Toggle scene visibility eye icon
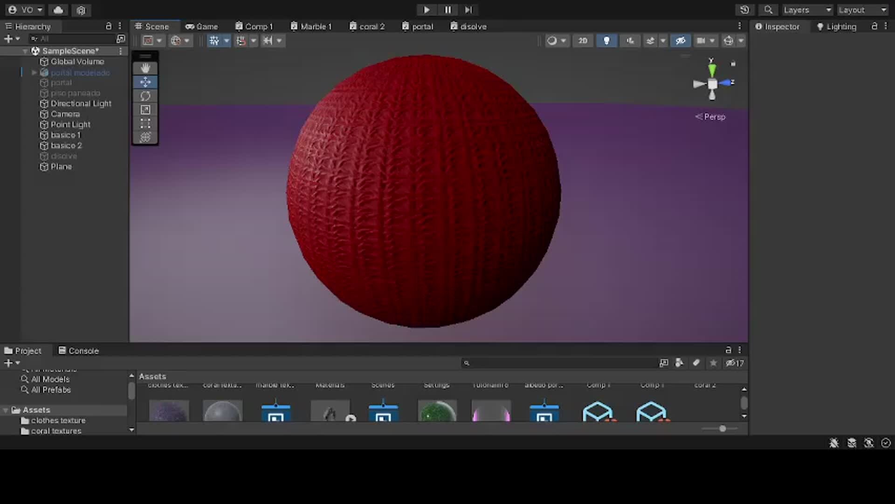This screenshot has height=504, width=895. [x=681, y=41]
